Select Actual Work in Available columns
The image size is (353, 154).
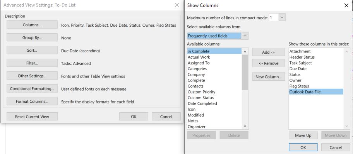[x=214, y=57]
